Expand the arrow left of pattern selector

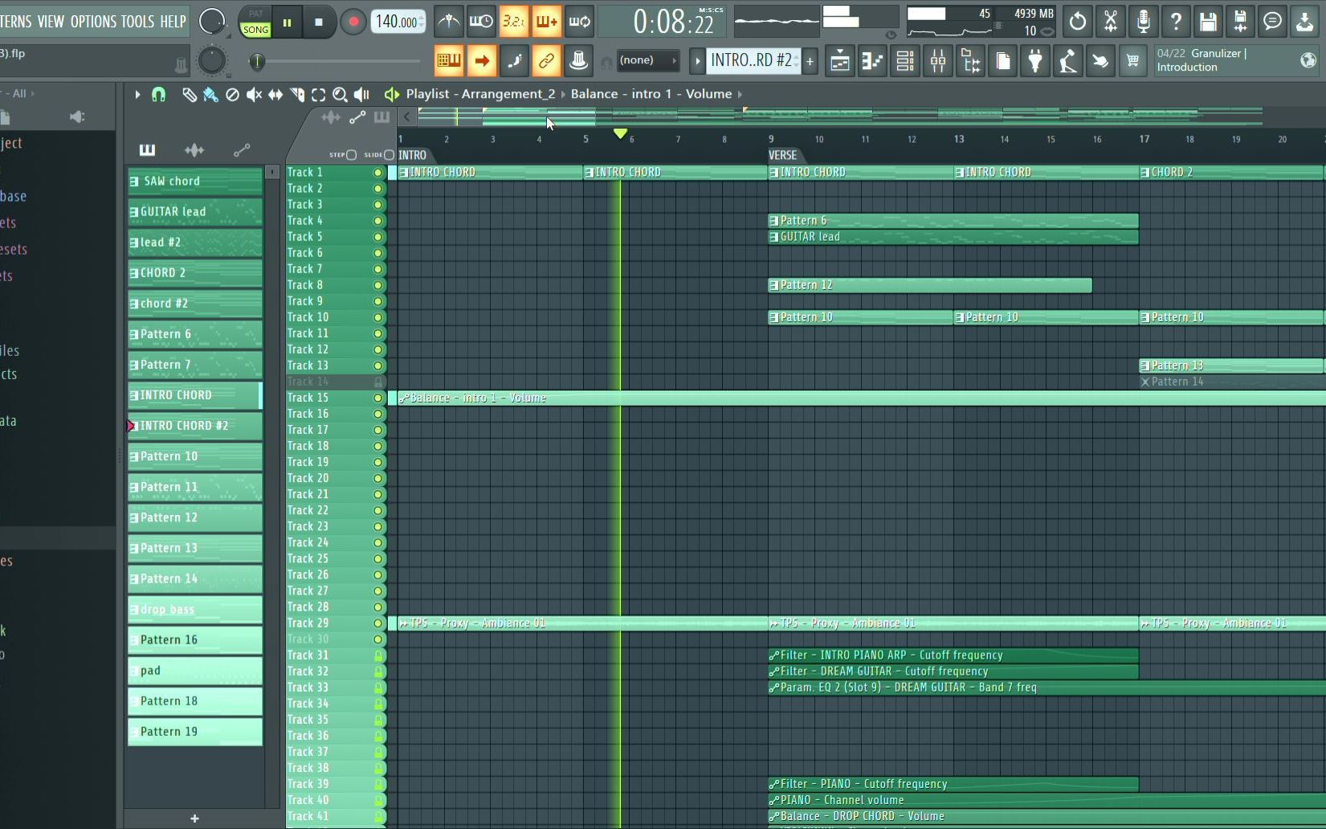pyautogui.click(x=697, y=60)
